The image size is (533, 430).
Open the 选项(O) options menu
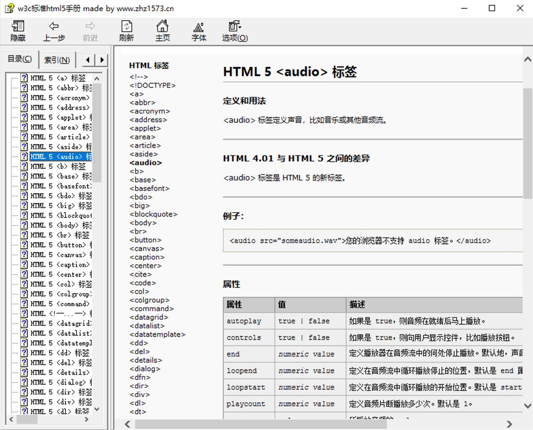(235, 31)
